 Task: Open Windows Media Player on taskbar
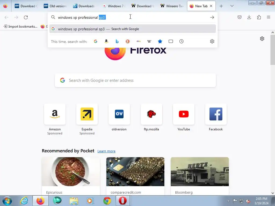click(x=90, y=201)
